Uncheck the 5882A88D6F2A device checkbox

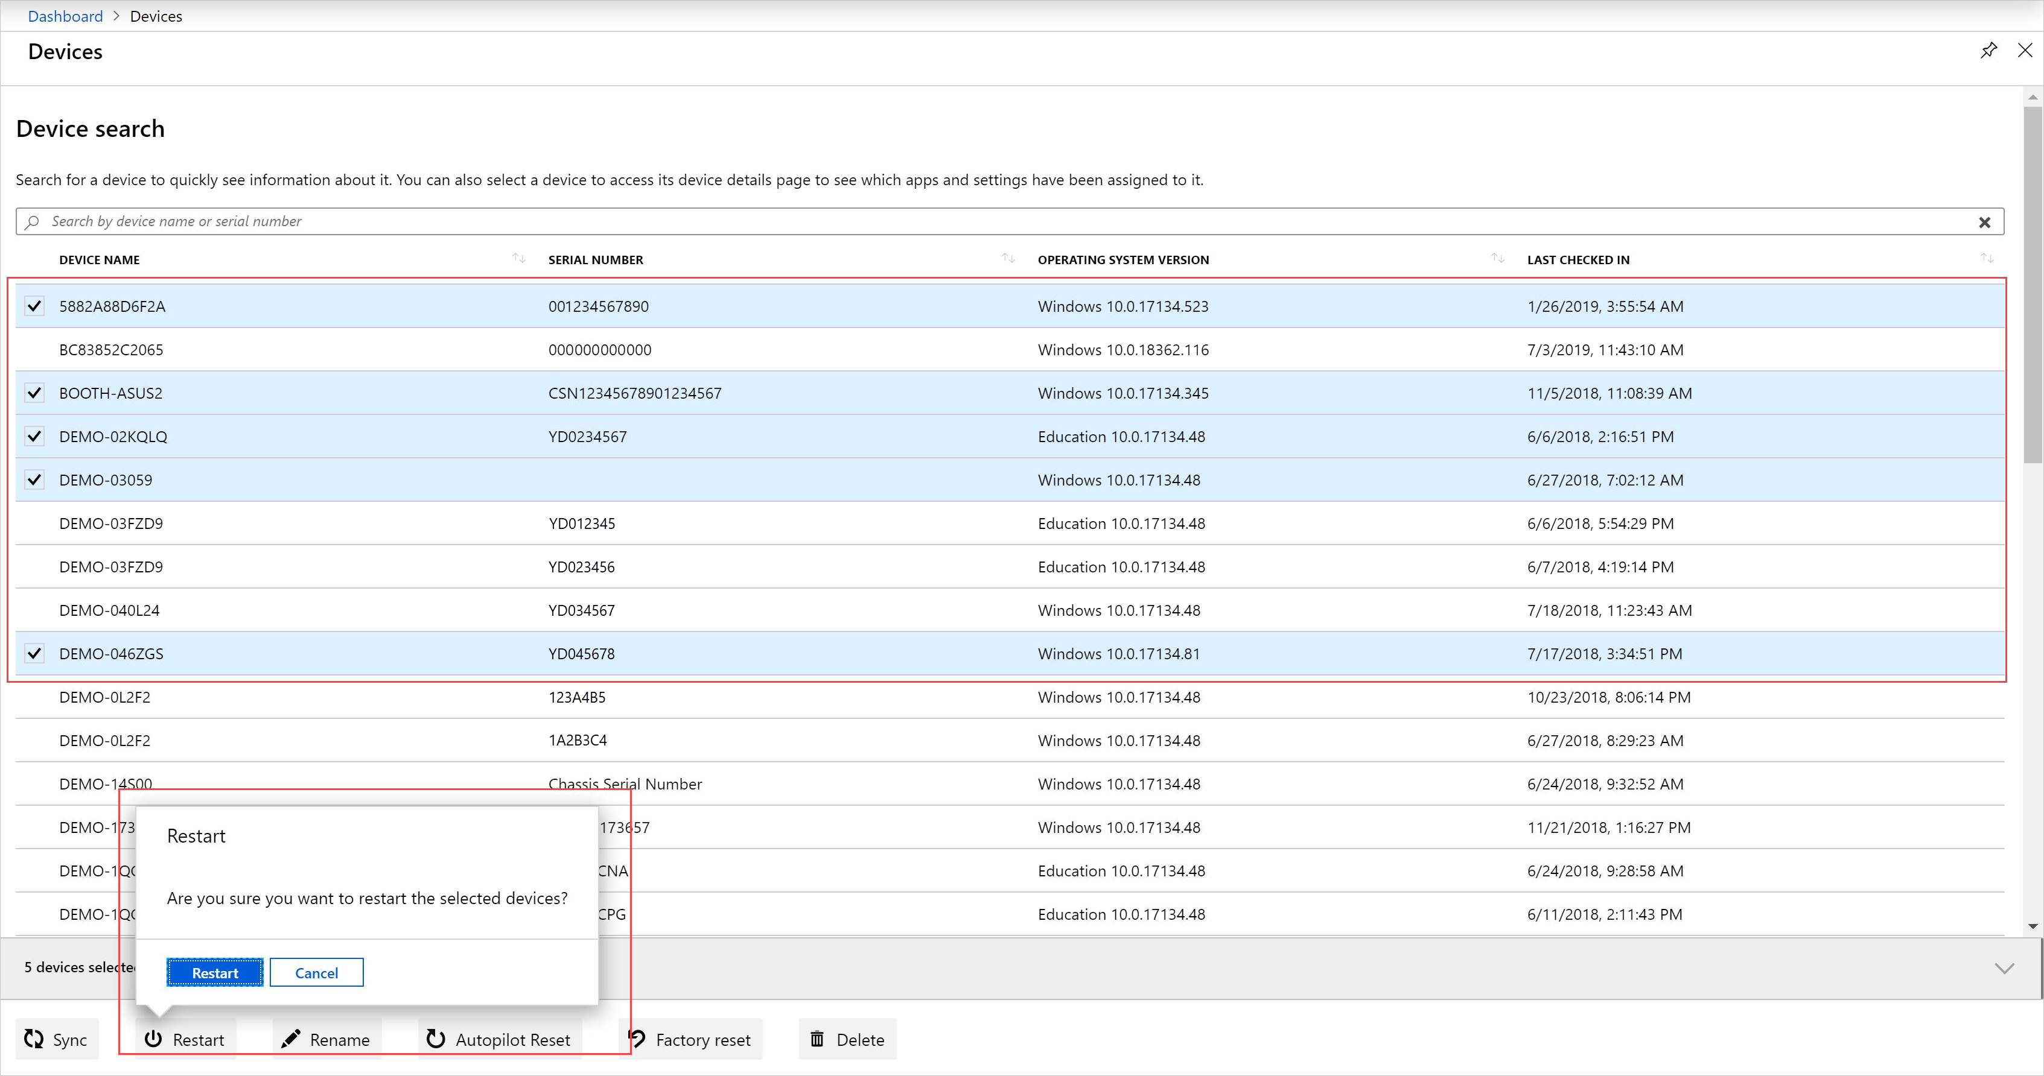[34, 306]
